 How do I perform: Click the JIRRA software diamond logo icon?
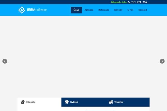click(22, 10)
